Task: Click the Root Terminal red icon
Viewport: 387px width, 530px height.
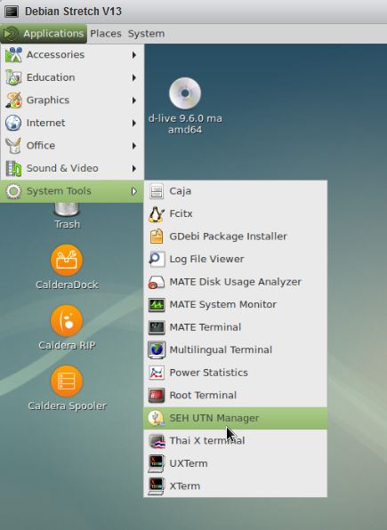Action: 157,395
